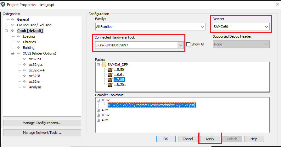
Task: Click the Cancel button
Action: coord(188,139)
